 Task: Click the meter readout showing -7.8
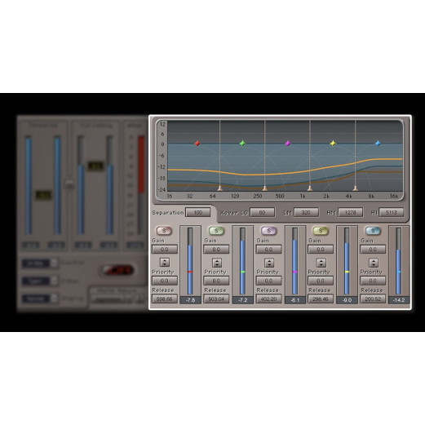[x=190, y=300]
